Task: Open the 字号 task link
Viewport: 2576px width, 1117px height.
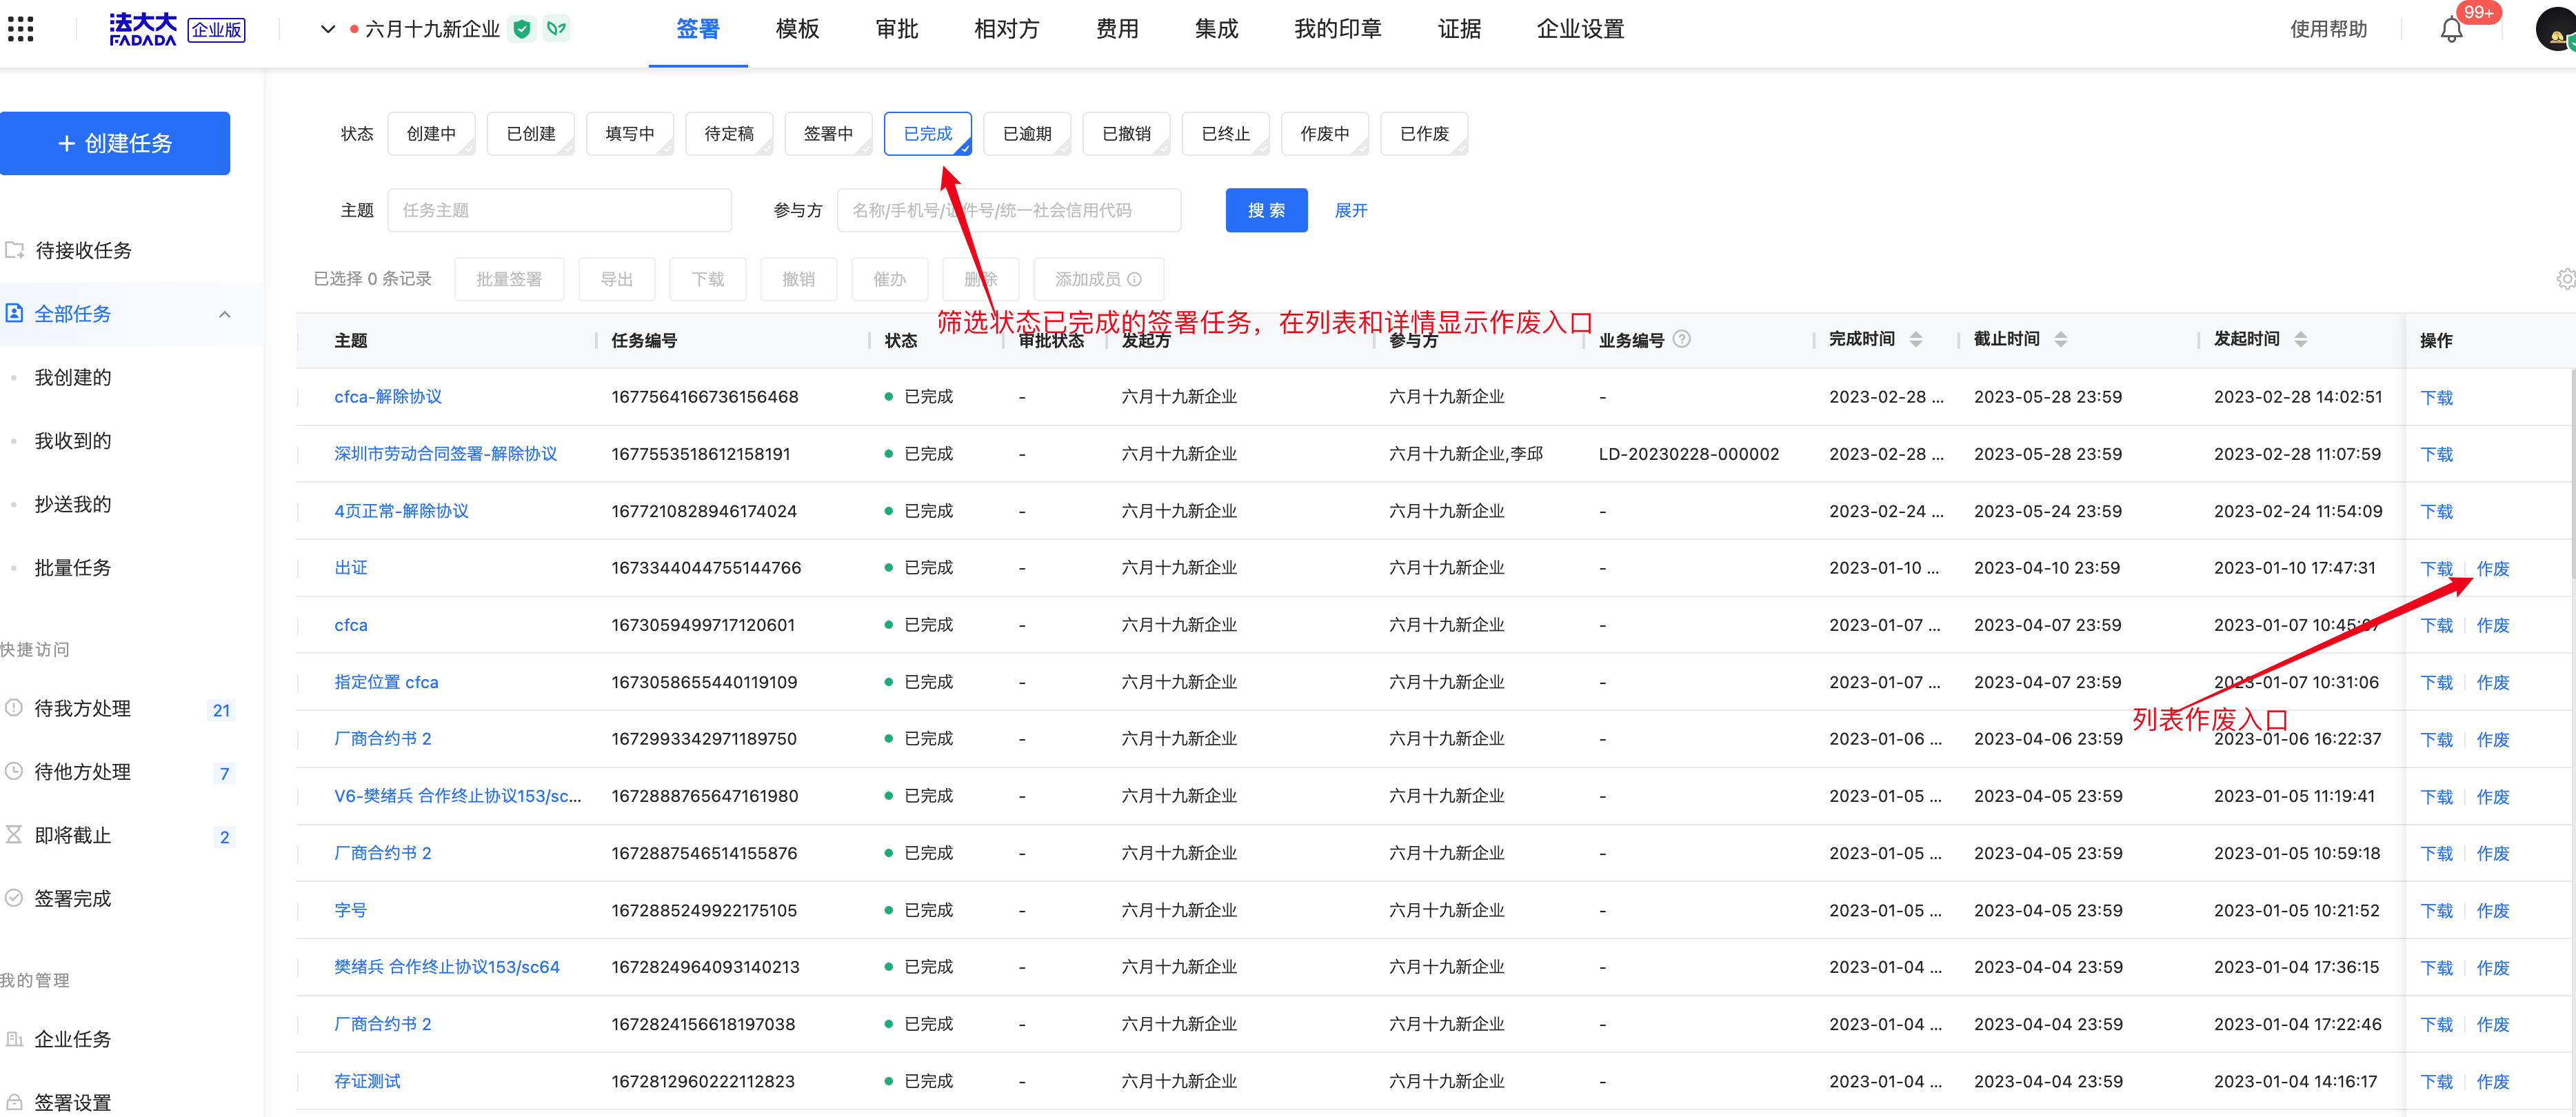Action: tap(351, 910)
